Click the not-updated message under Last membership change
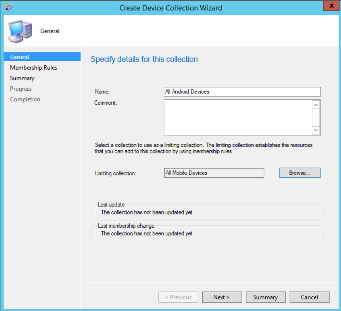This screenshot has width=341, height=311. pos(147,233)
